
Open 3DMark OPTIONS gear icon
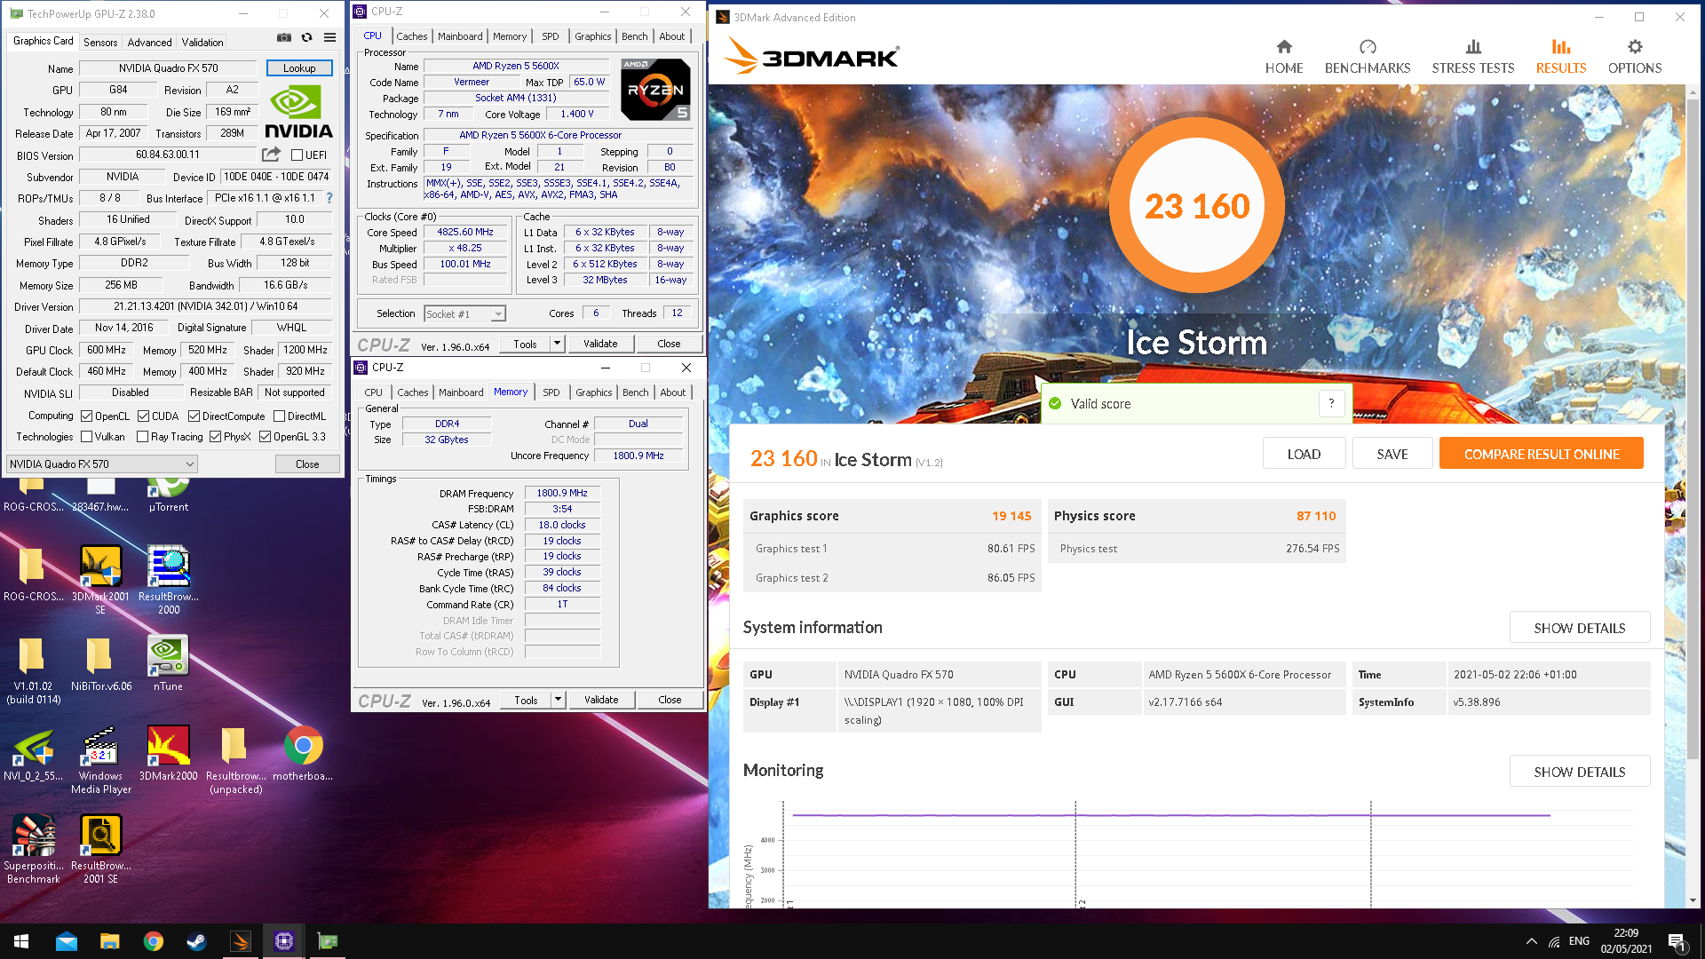(x=1635, y=47)
